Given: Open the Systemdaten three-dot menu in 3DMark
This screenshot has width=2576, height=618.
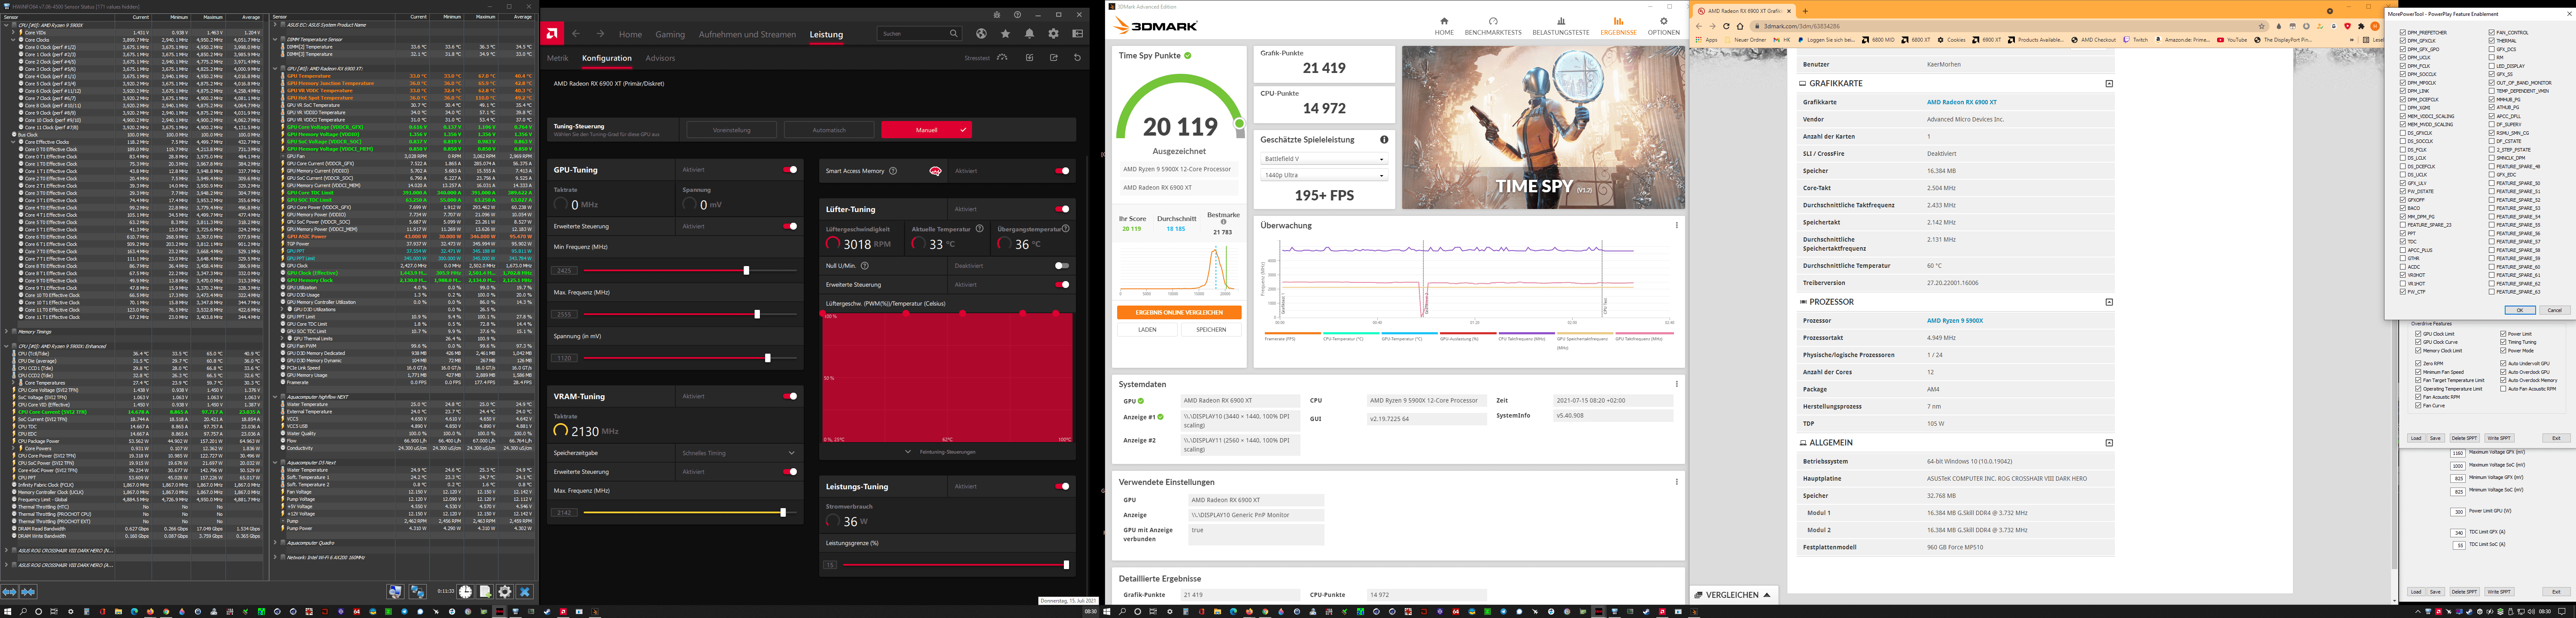Looking at the screenshot, I should click(1677, 384).
